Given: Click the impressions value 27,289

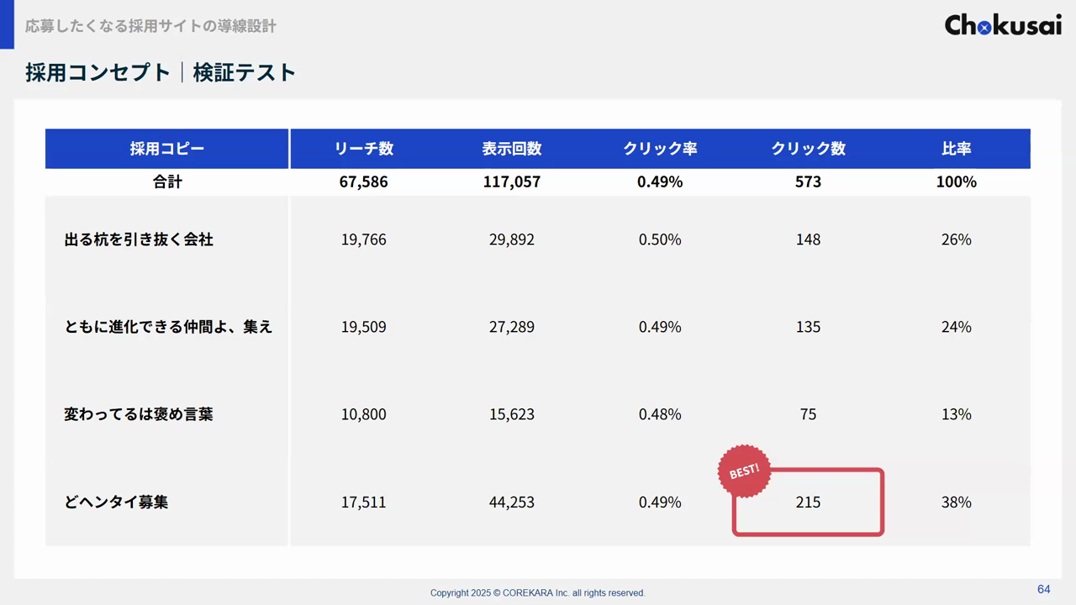Looking at the screenshot, I should point(512,327).
